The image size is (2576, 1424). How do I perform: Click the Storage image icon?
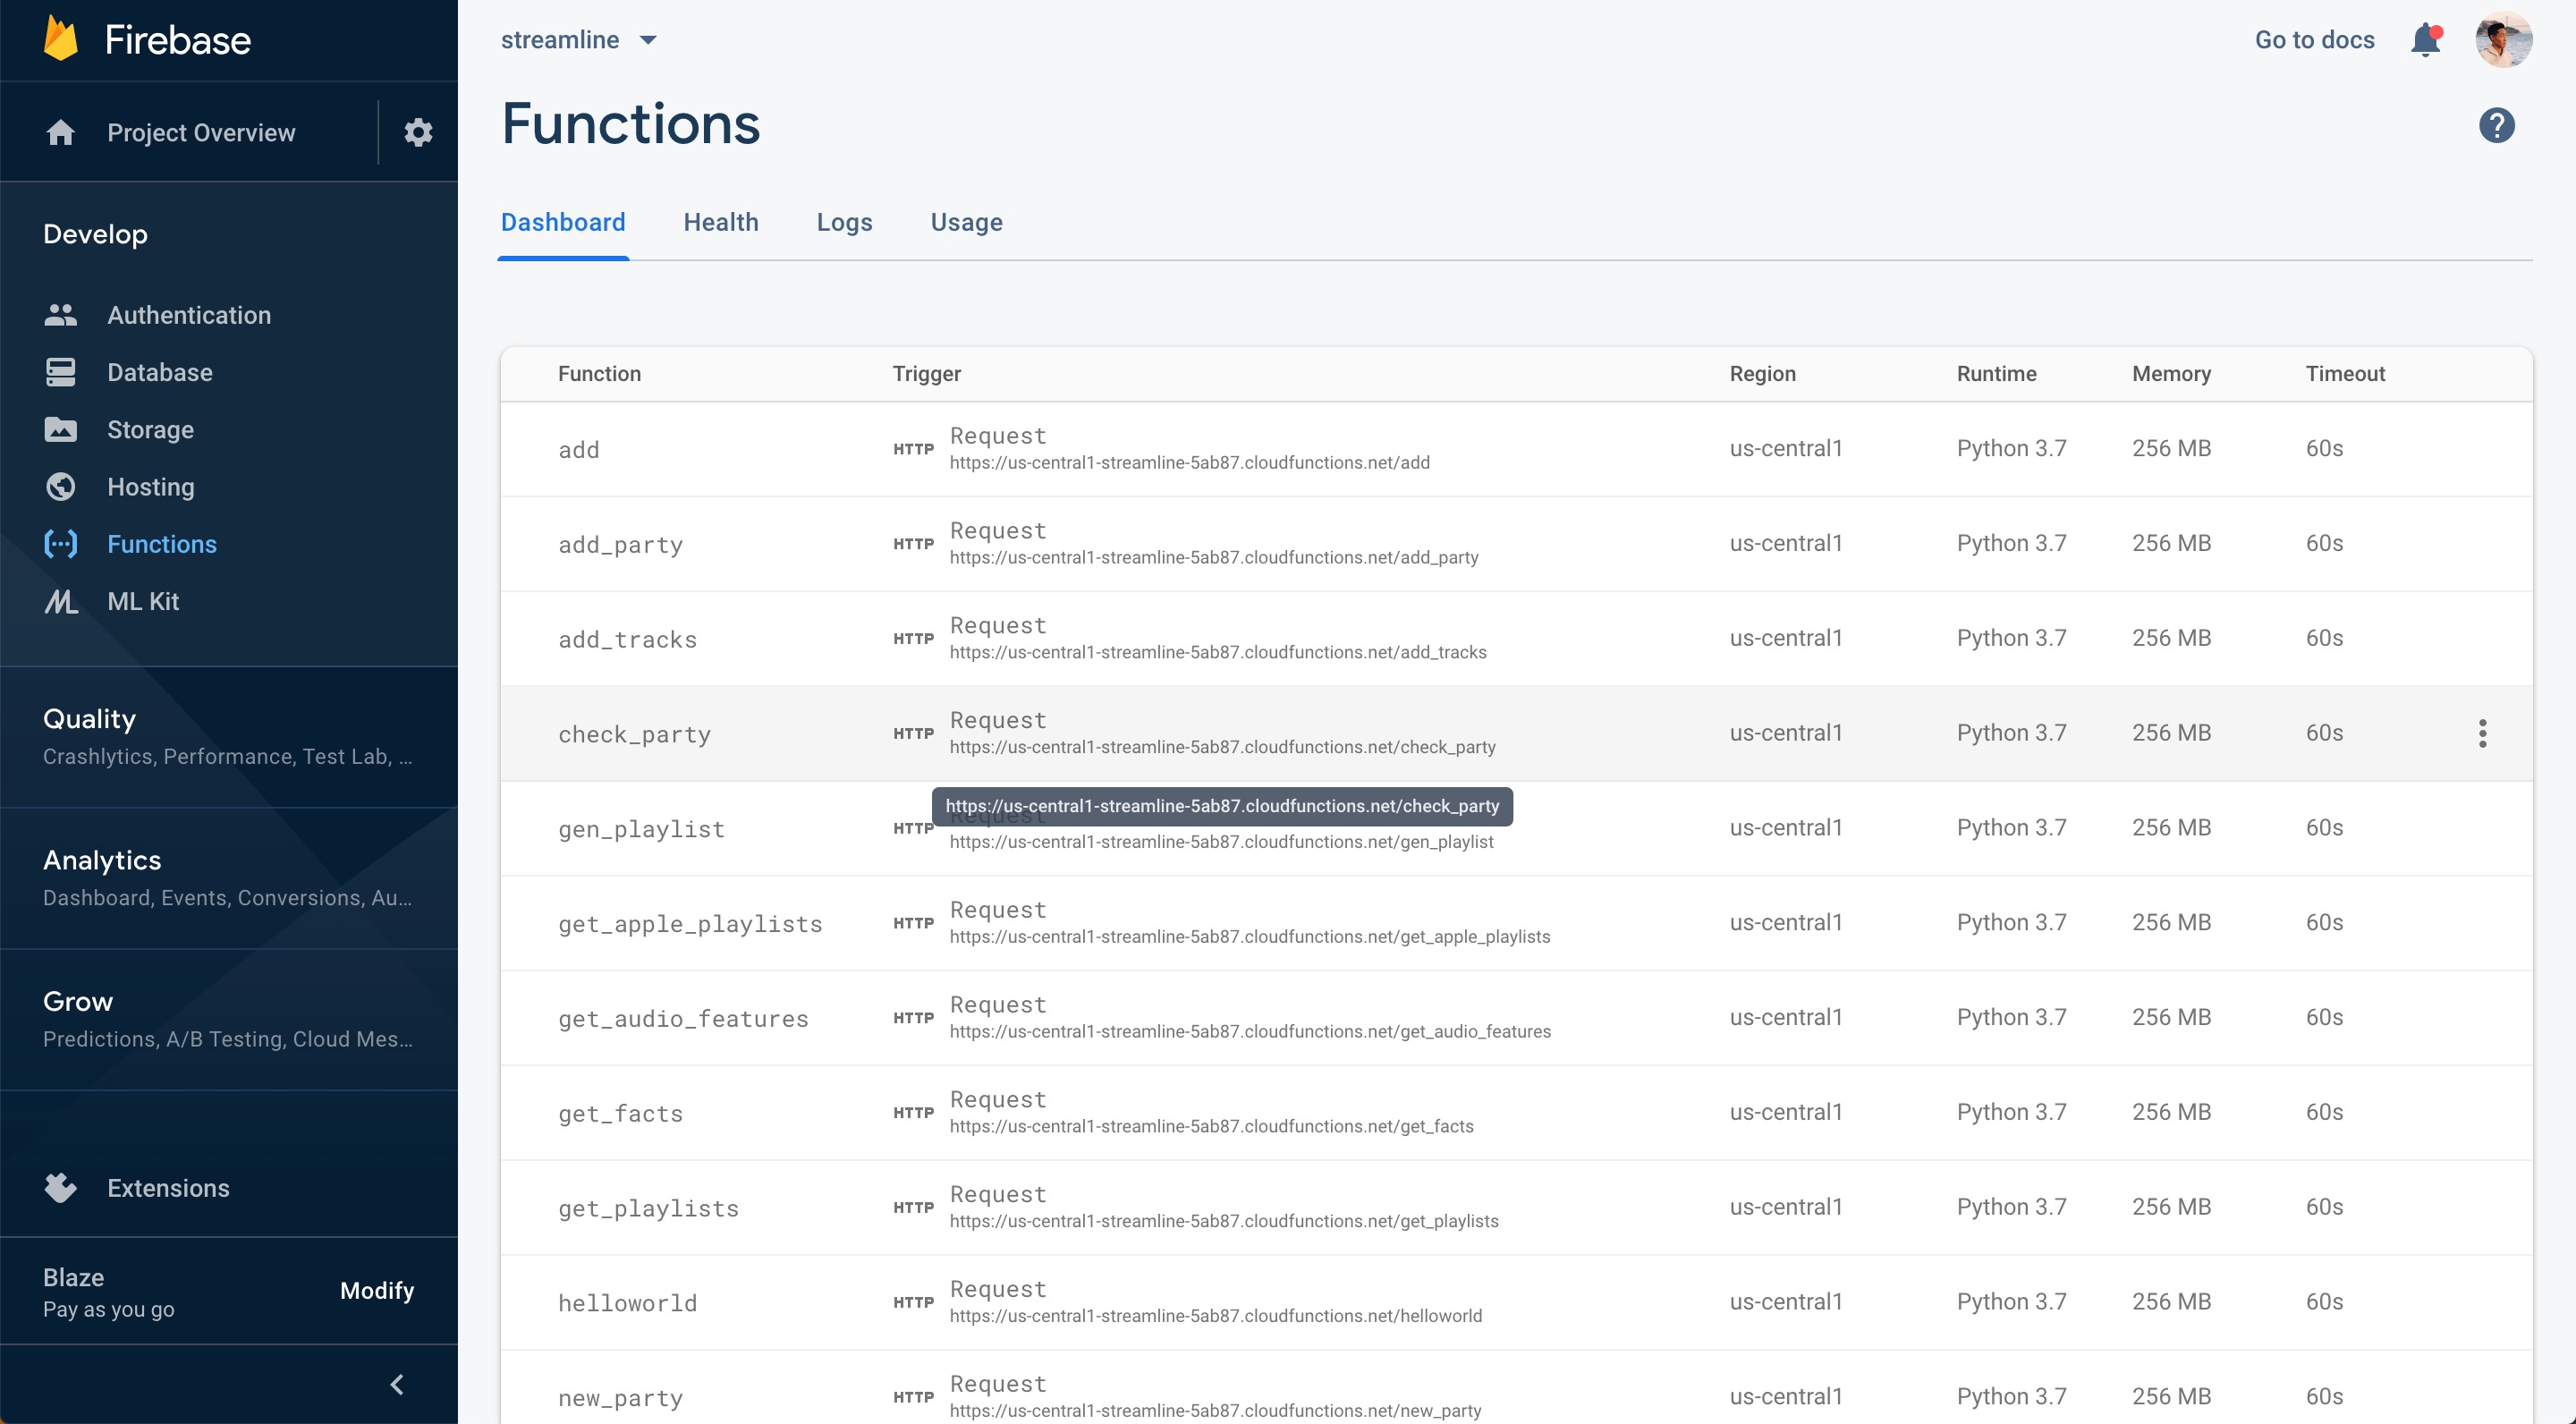click(60, 430)
